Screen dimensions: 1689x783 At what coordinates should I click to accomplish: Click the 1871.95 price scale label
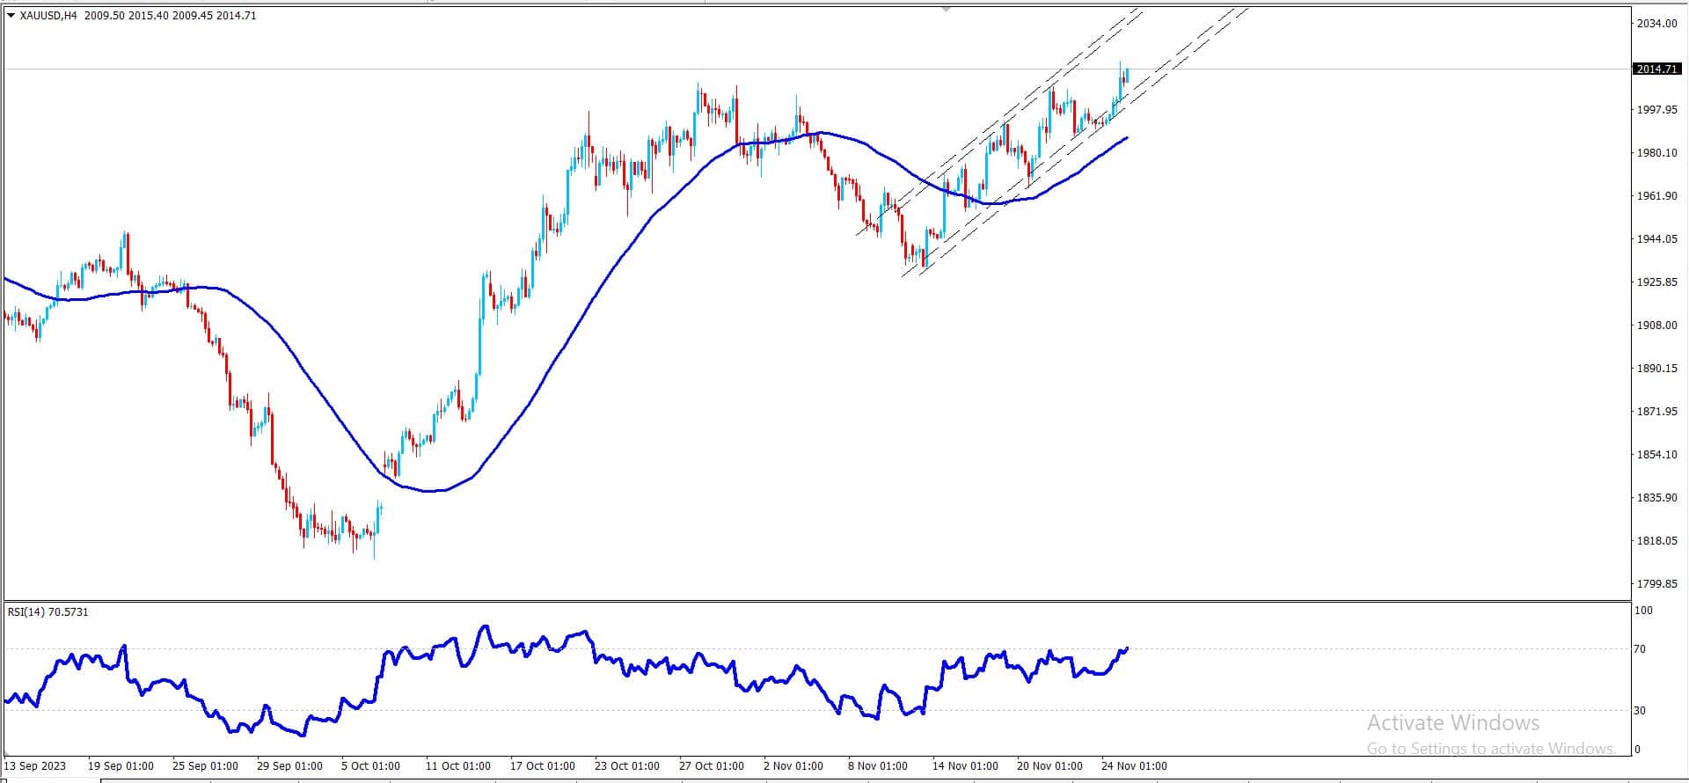1656,412
